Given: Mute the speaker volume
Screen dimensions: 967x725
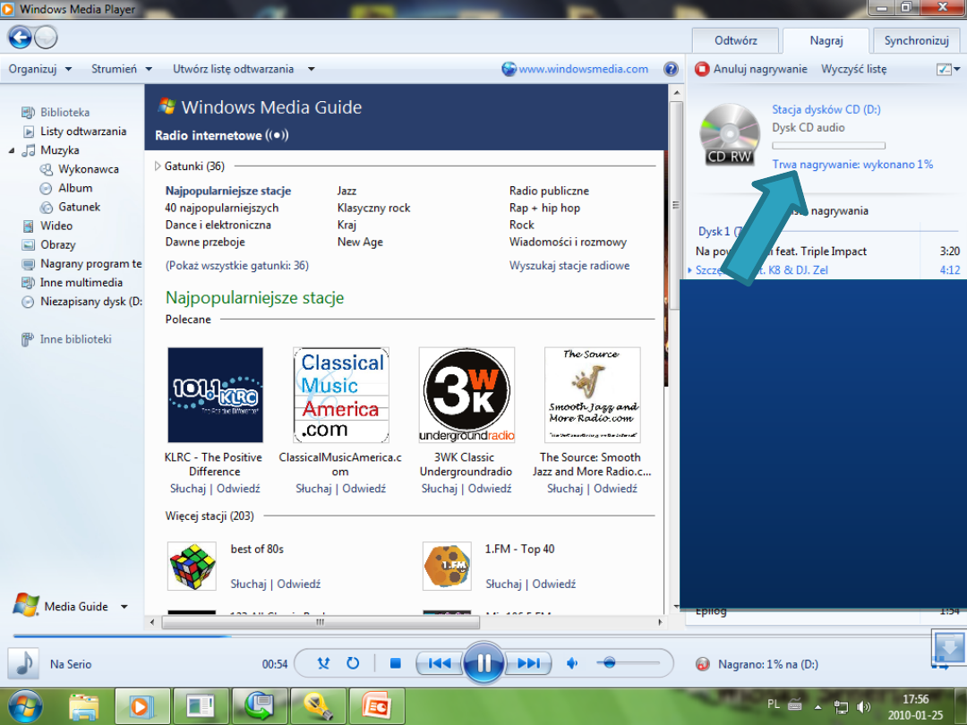Looking at the screenshot, I should click(x=573, y=663).
